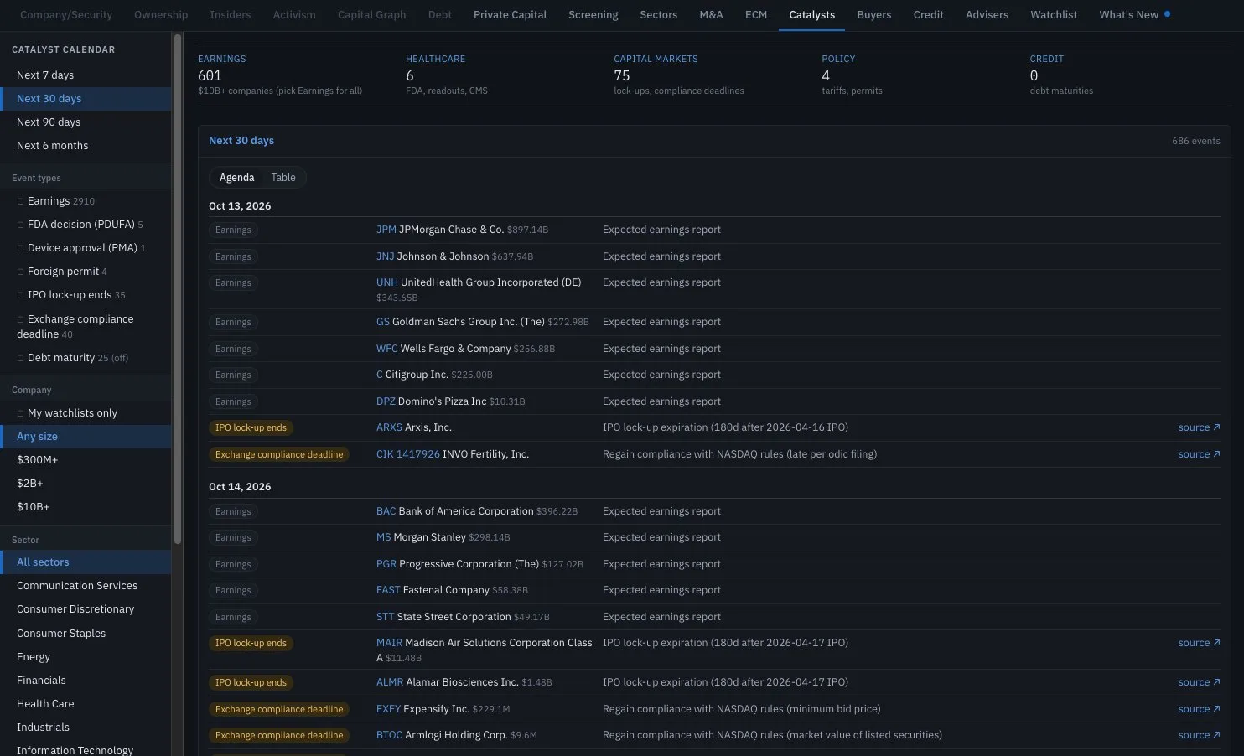
Task: Click the Earnings summary card
Action: click(x=293, y=75)
